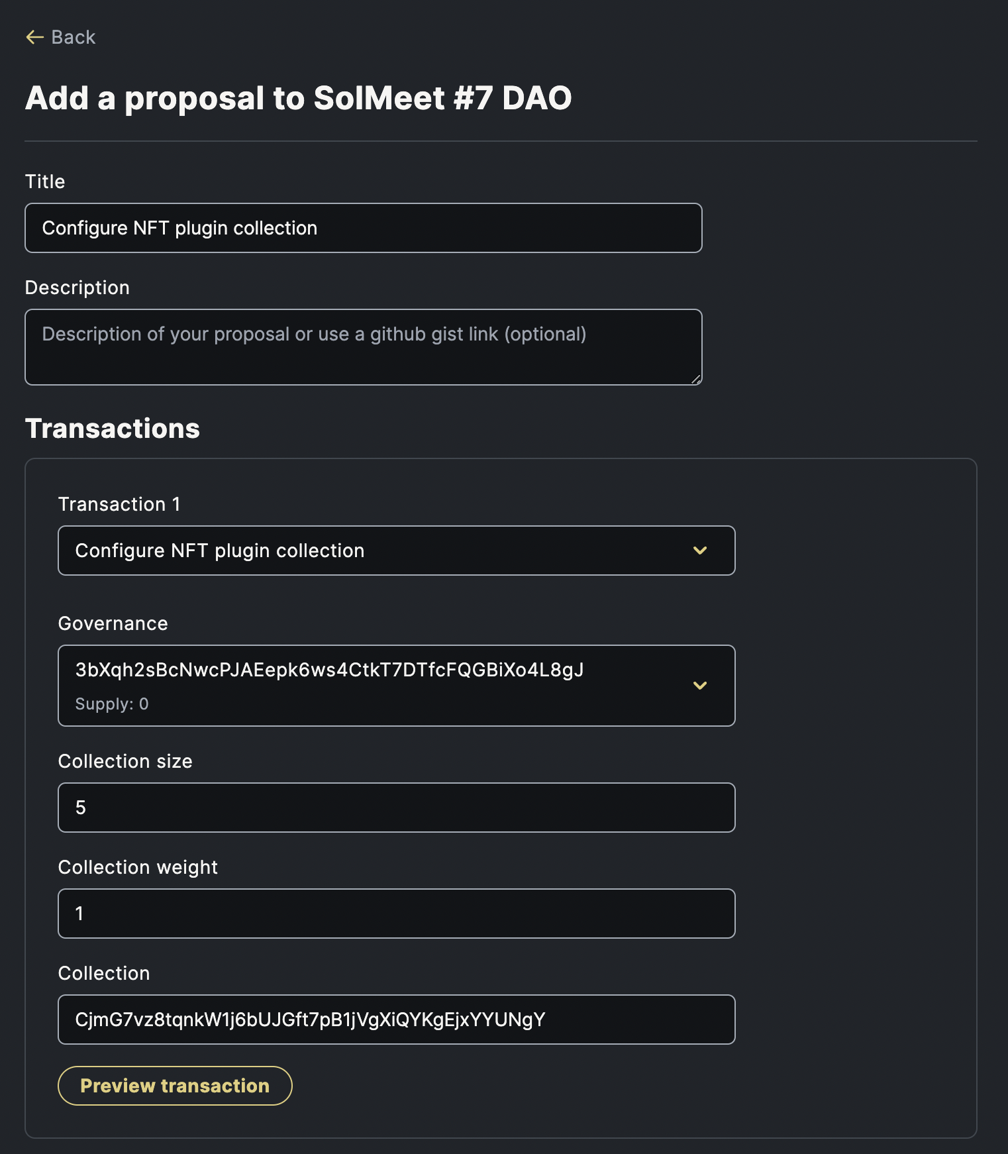
Task: Click the 'Supply: 0' text in Governance
Action: tap(112, 704)
